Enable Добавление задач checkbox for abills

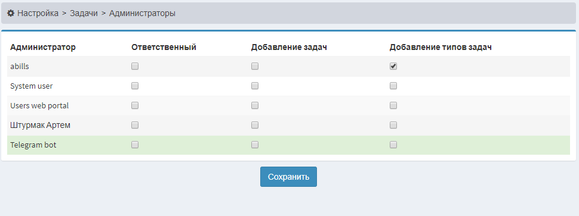coord(255,66)
